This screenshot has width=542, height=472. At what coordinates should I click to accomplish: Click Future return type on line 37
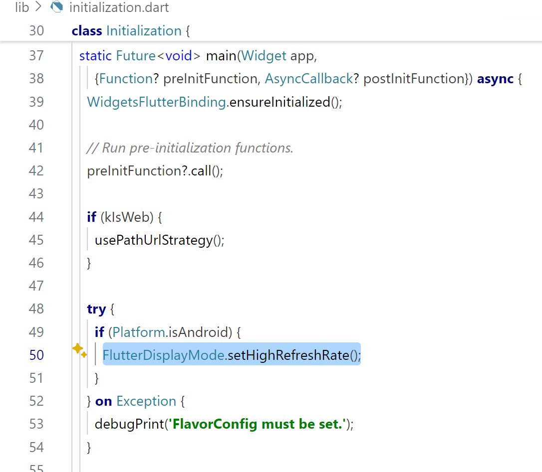pyautogui.click(x=136, y=56)
